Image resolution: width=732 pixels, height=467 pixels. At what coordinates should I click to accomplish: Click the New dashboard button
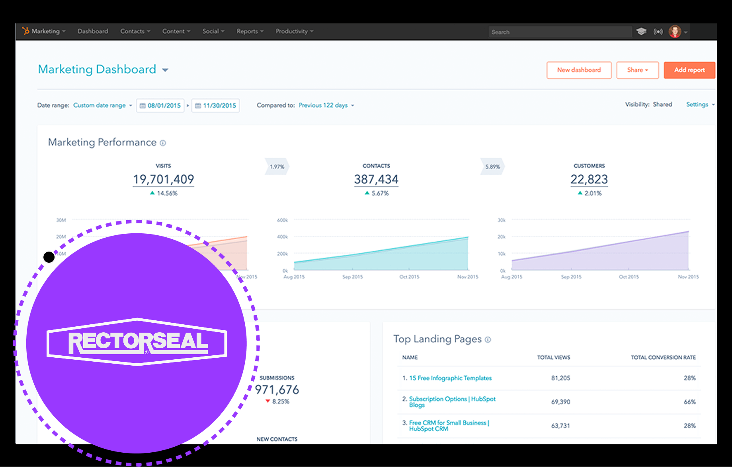(579, 70)
